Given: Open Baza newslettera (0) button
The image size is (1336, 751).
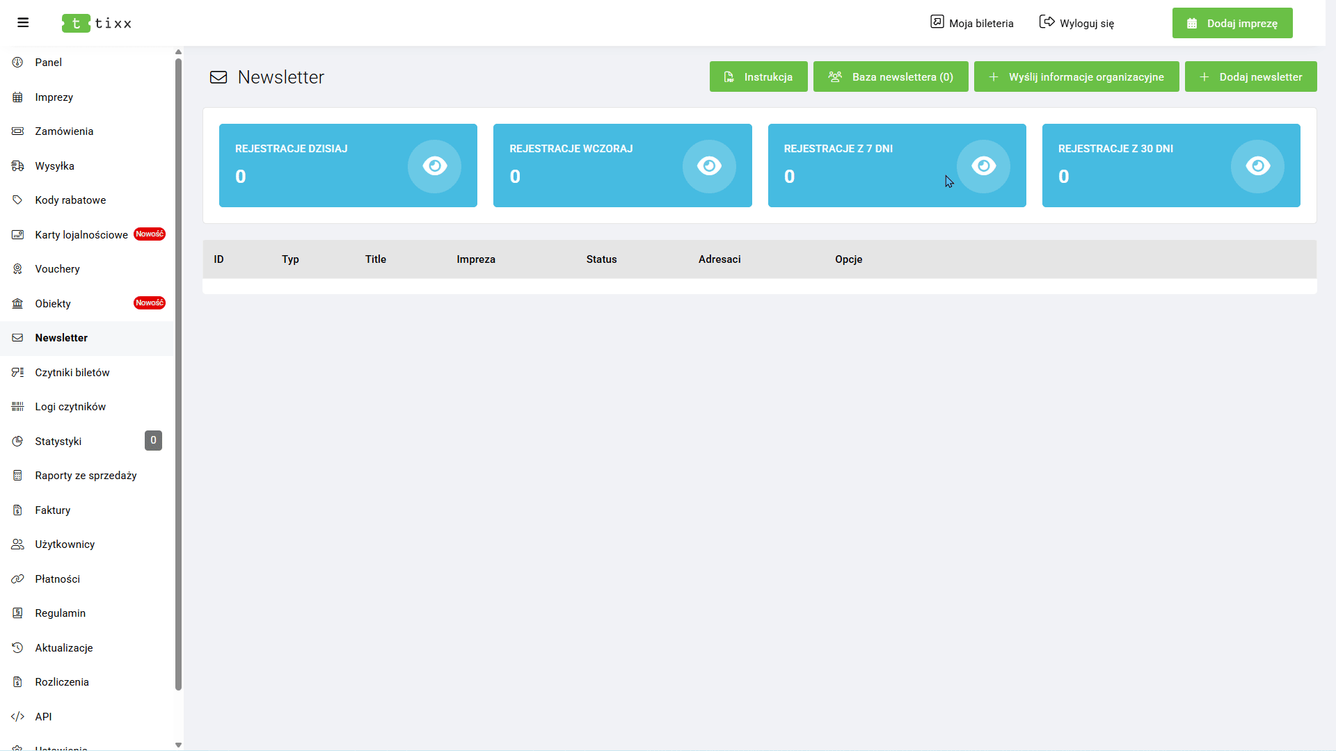Looking at the screenshot, I should [x=891, y=77].
